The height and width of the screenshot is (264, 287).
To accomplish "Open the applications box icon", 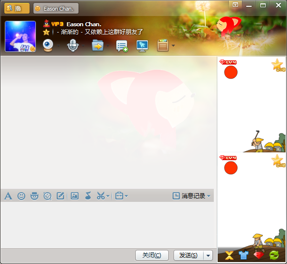I will 163,46.
